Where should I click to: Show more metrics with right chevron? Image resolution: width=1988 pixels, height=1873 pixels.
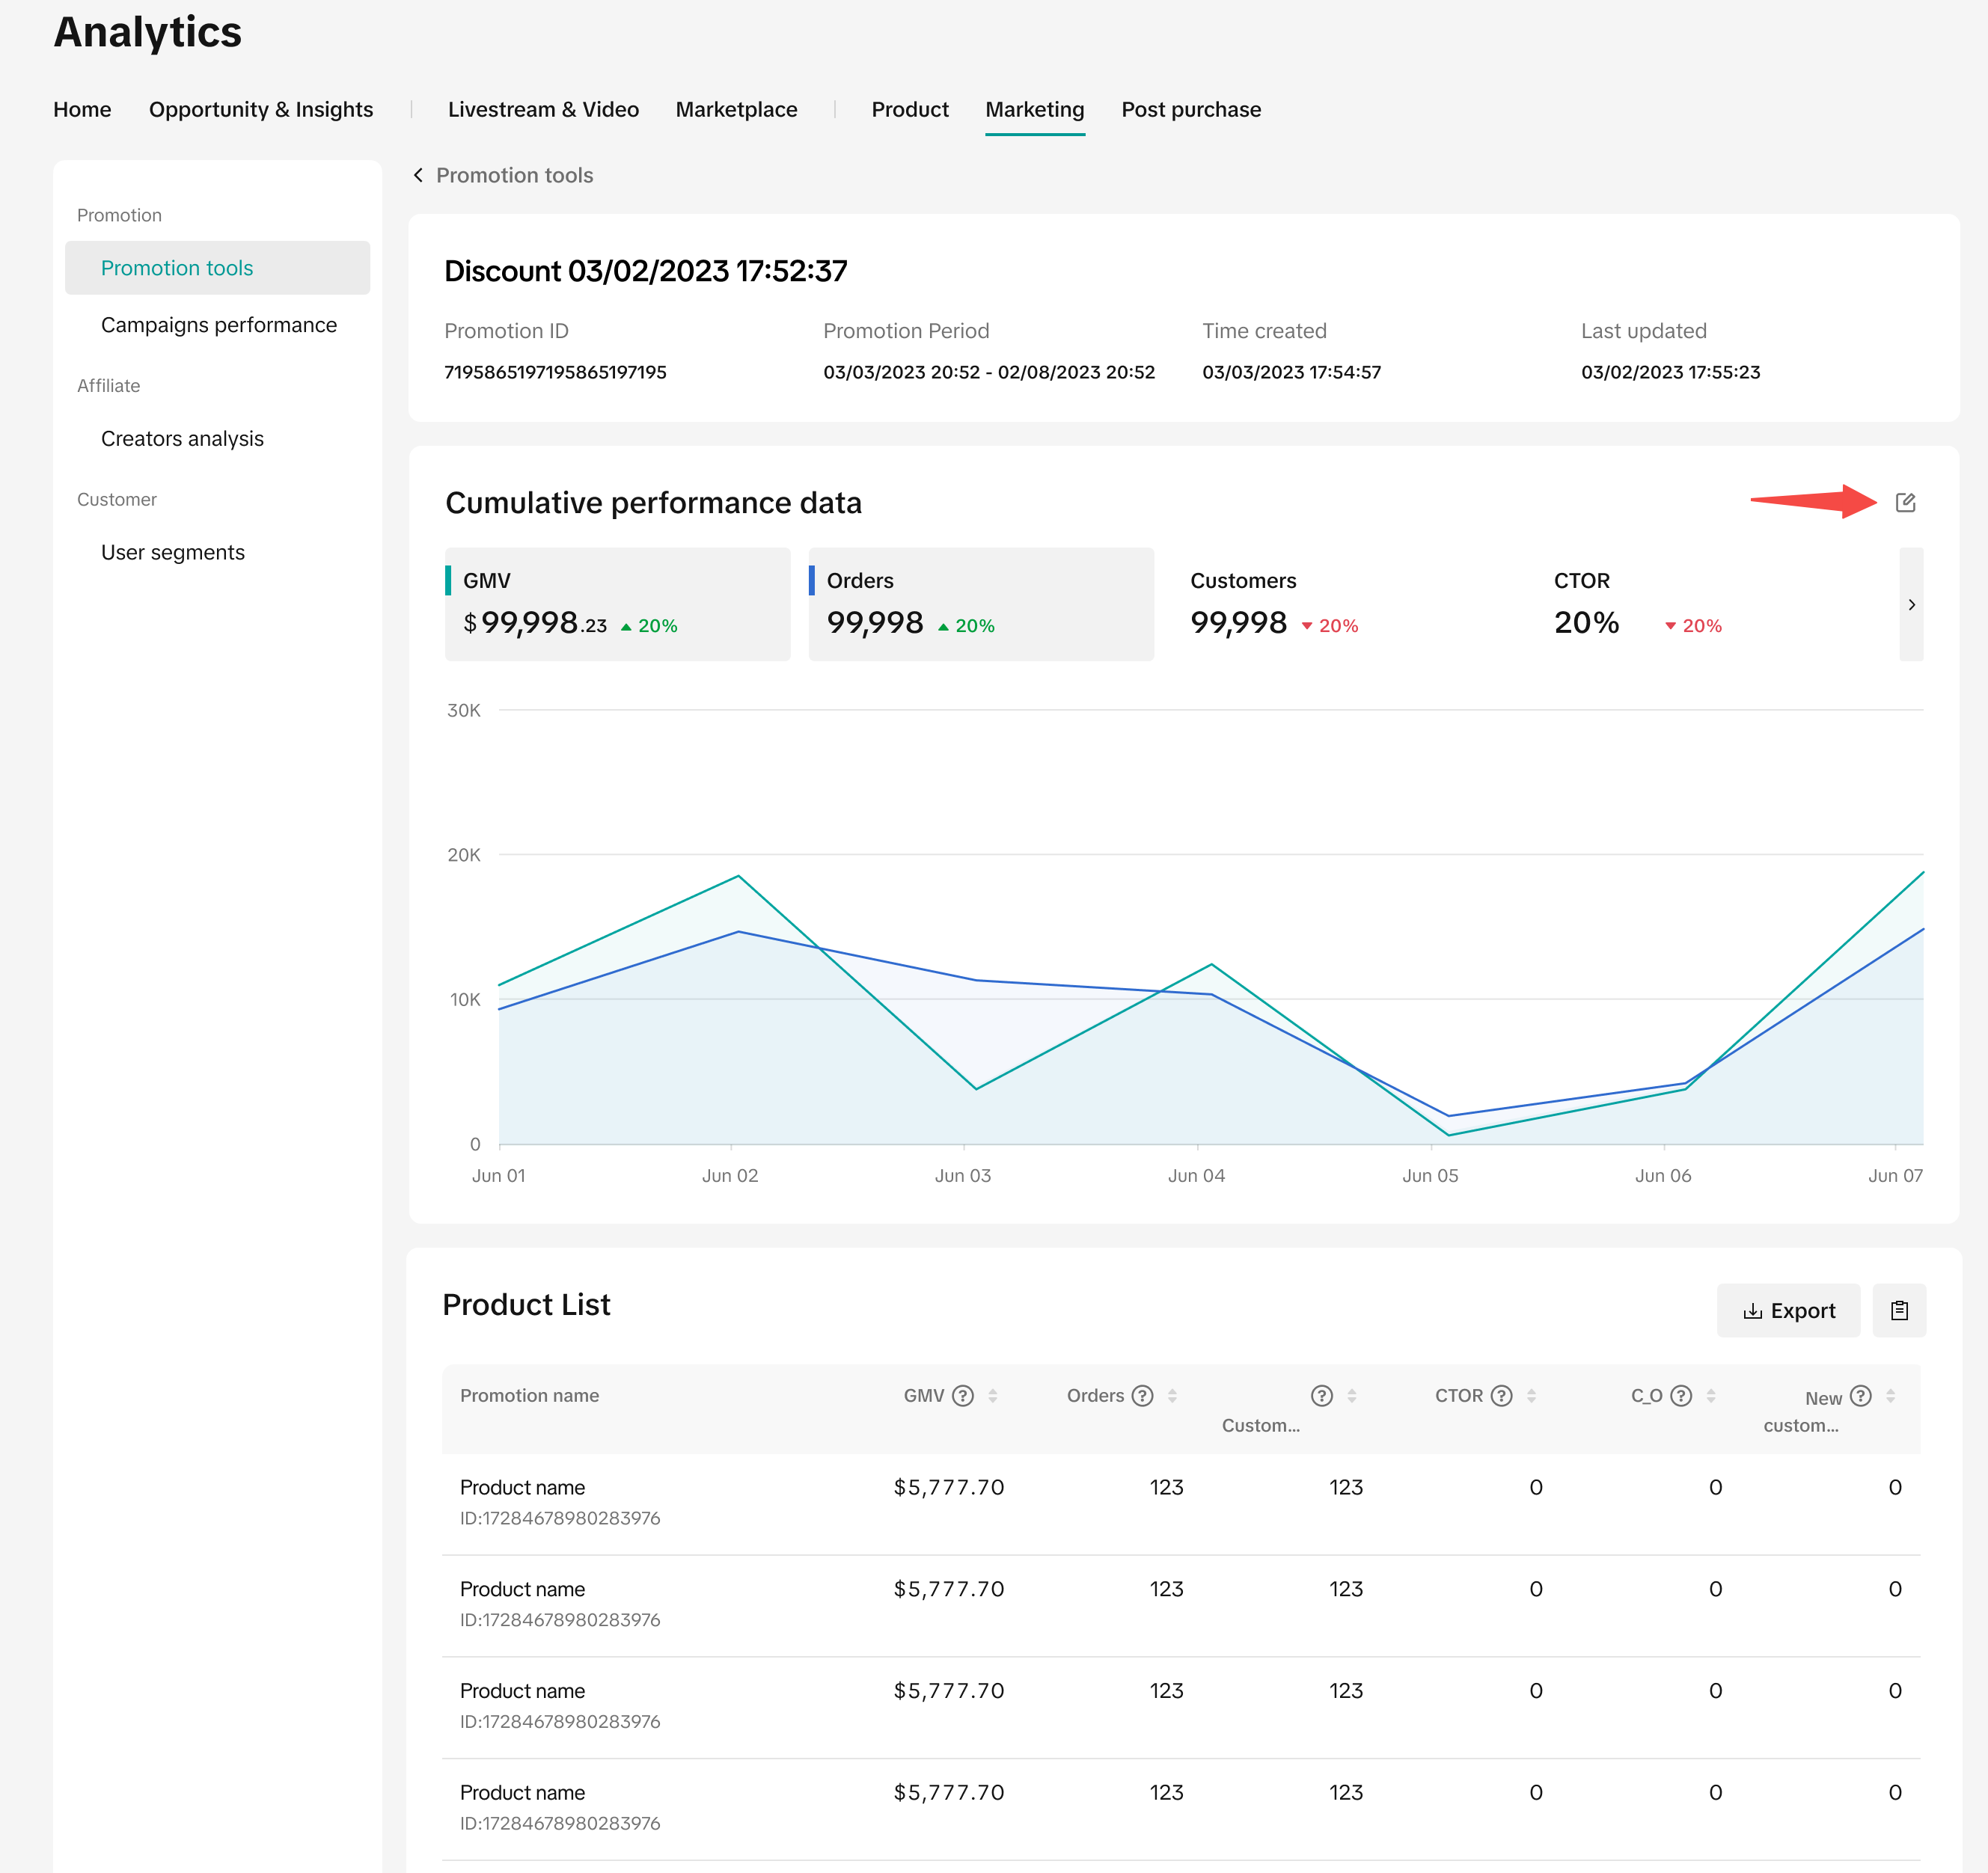(1911, 604)
